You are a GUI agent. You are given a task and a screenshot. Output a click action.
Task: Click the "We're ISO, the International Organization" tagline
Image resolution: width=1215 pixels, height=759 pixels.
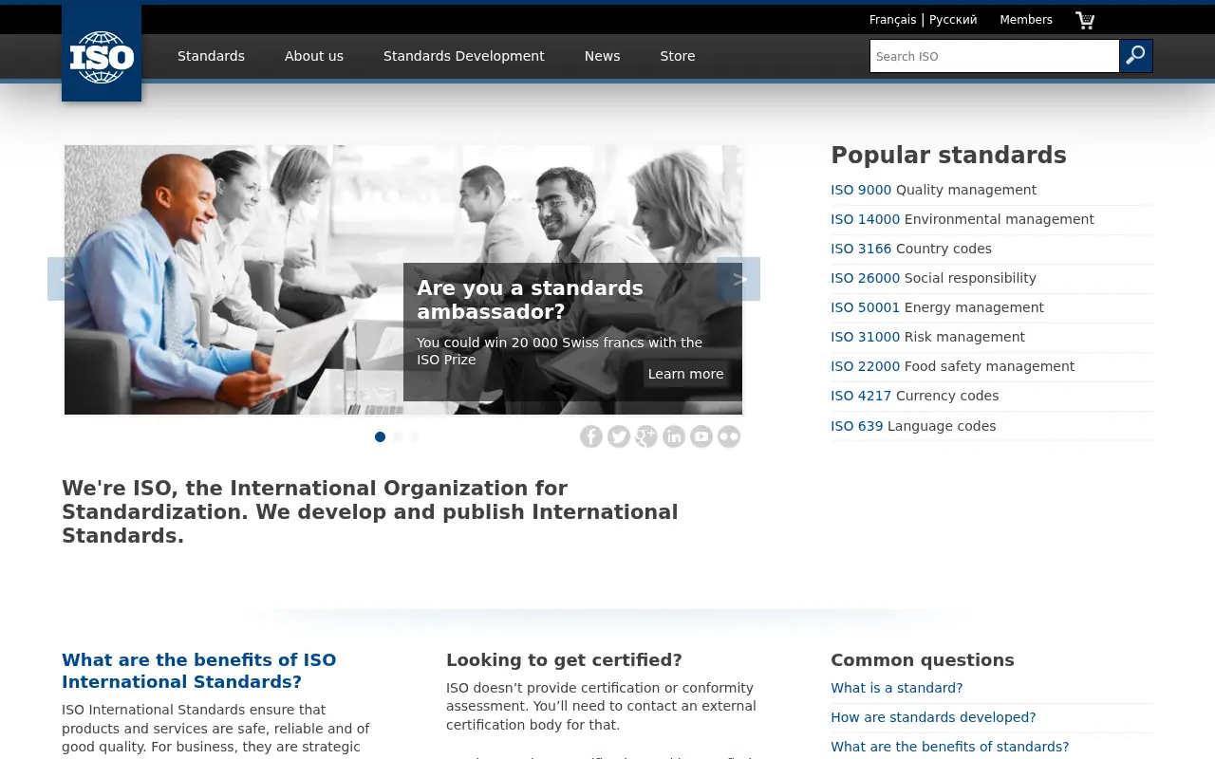[x=370, y=512]
